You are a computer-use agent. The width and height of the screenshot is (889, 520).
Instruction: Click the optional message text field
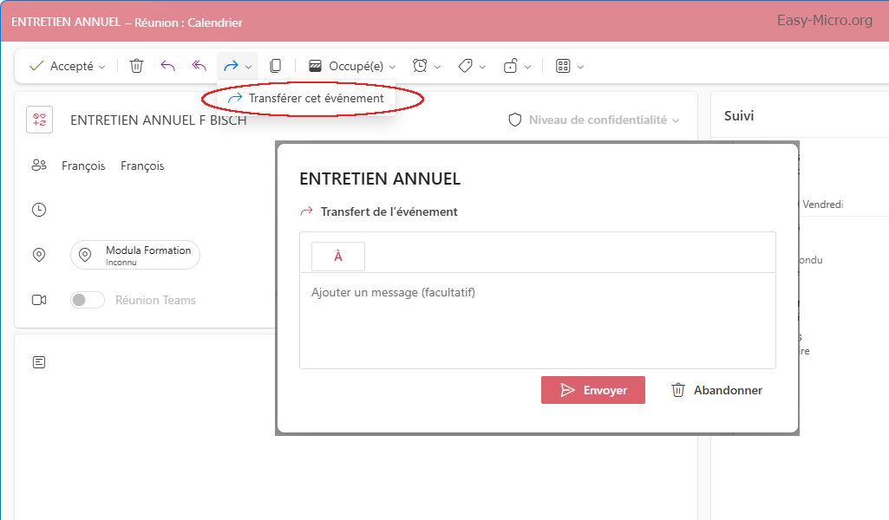click(x=537, y=321)
